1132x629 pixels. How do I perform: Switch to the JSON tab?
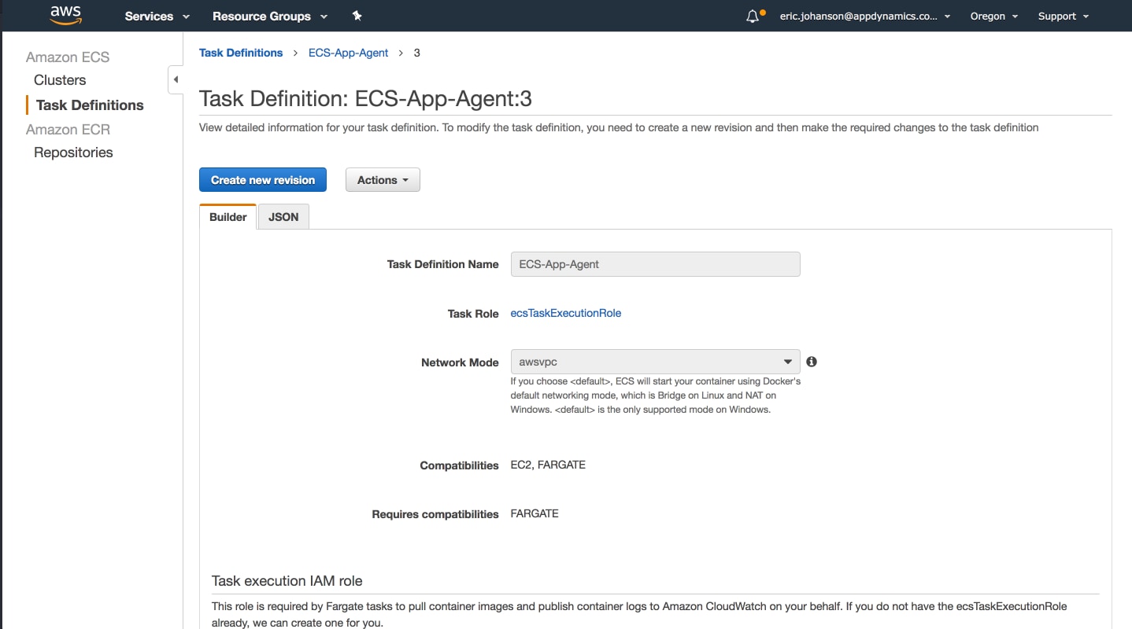[283, 217]
